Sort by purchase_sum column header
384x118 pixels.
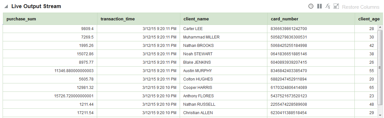[50, 19]
